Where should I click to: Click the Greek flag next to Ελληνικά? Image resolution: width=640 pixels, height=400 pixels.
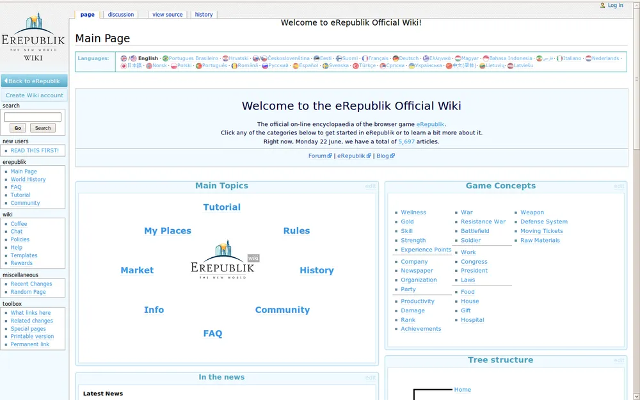point(426,58)
